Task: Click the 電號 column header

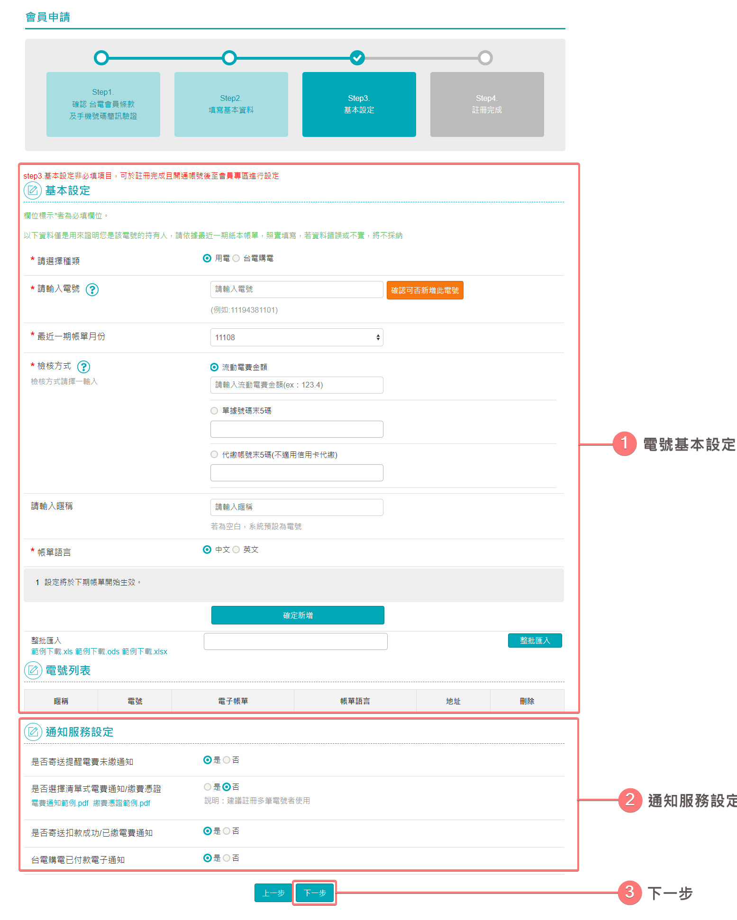Action: point(135,701)
